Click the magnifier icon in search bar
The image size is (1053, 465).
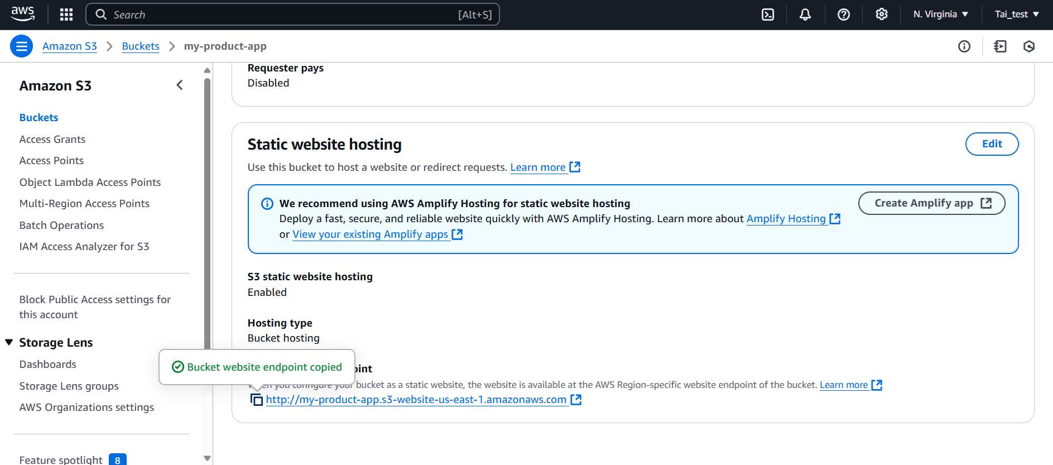[101, 15]
